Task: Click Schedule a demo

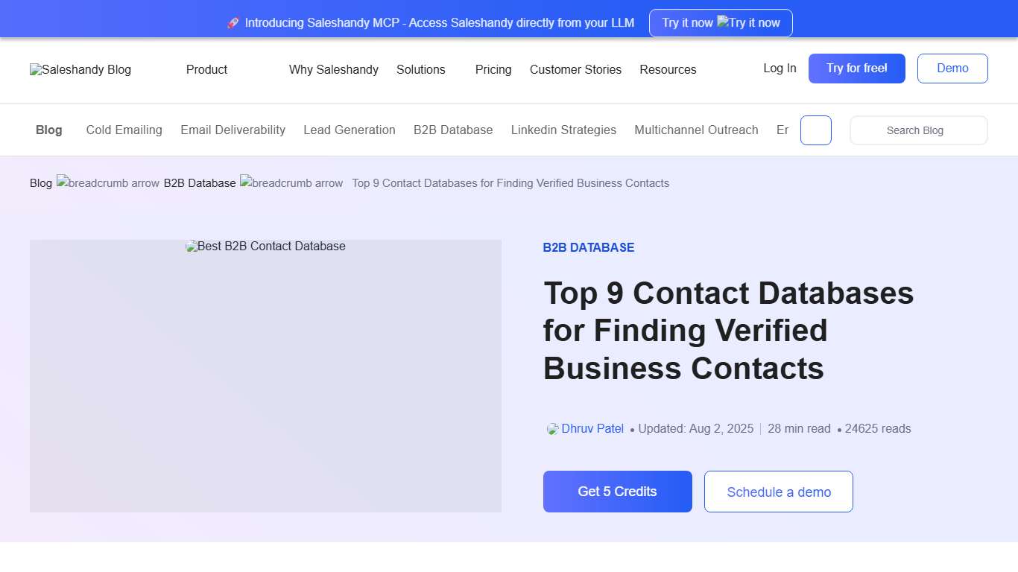Action: pyautogui.click(x=778, y=492)
